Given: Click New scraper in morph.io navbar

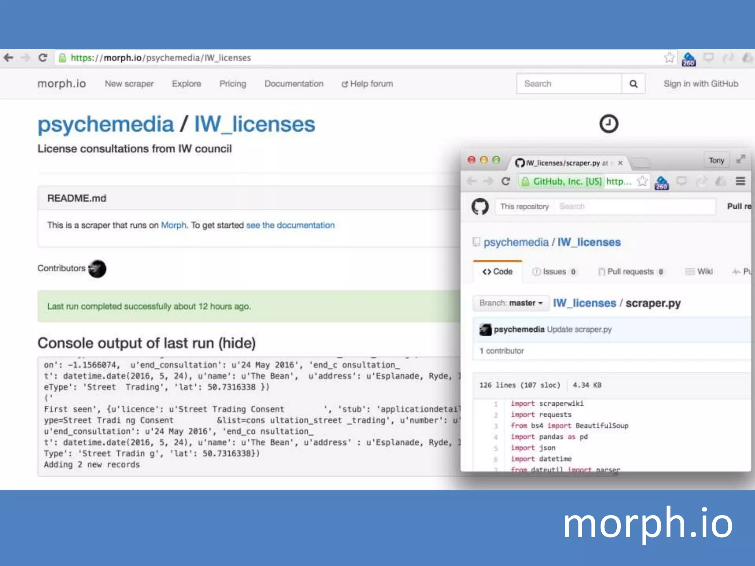Looking at the screenshot, I should tap(129, 84).
